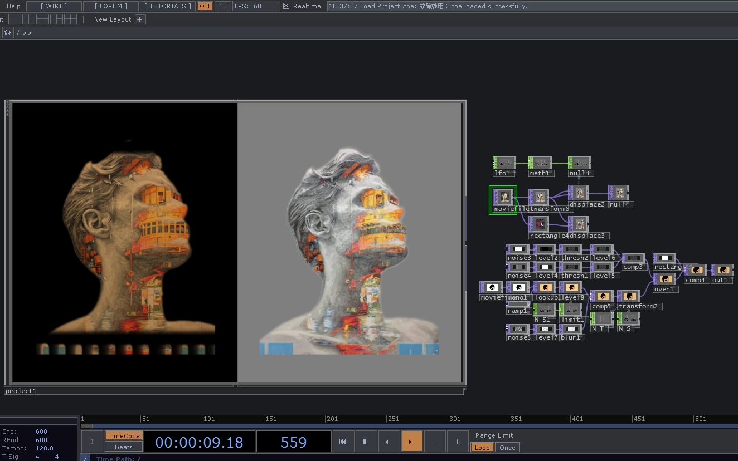
Task: Click the reverse play arrow button
Action: [388, 442]
